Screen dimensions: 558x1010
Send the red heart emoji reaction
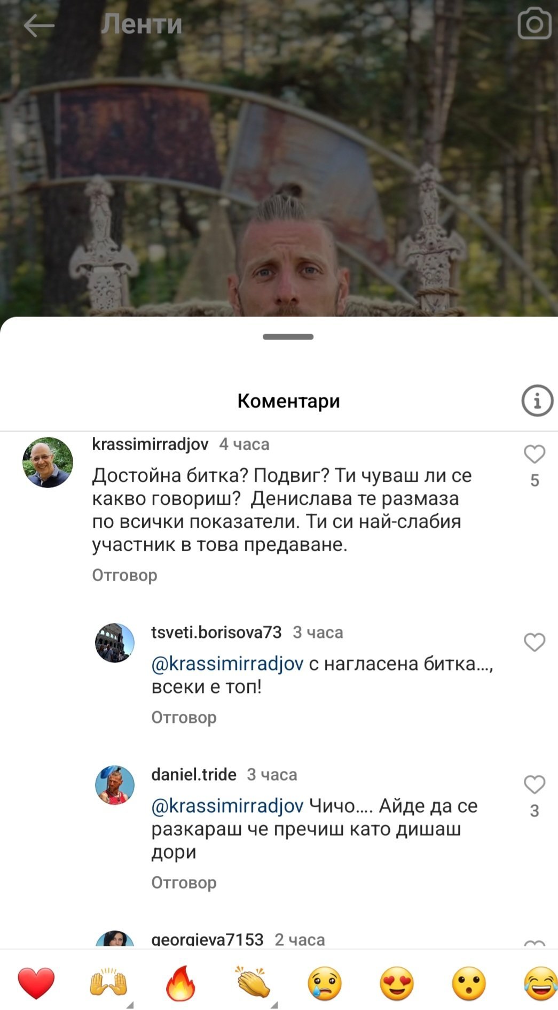[36, 983]
